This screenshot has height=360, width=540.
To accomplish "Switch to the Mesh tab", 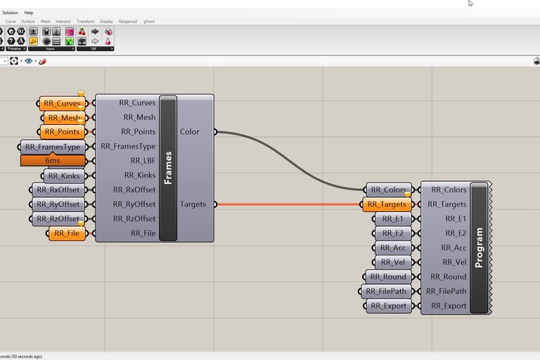I will [x=46, y=21].
